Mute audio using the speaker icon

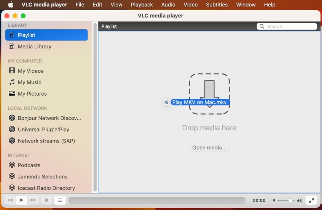click(x=274, y=200)
